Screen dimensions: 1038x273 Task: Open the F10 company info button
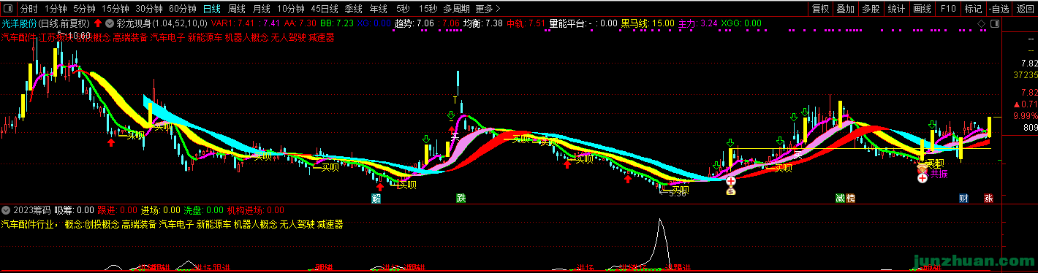947,9
